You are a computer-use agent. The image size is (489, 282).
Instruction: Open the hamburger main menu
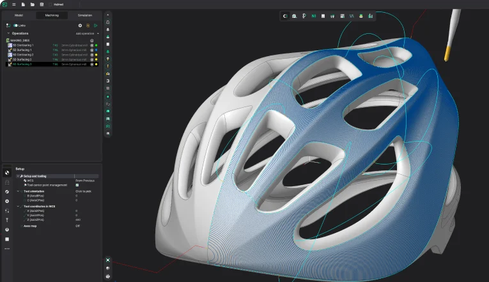pos(14,4)
